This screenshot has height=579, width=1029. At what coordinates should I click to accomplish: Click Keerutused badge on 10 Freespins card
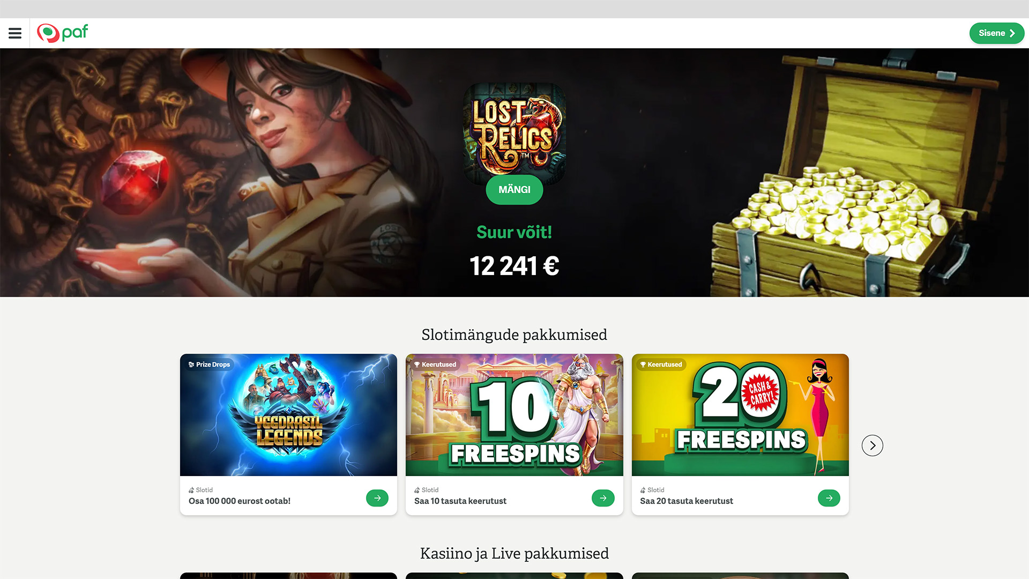click(436, 365)
